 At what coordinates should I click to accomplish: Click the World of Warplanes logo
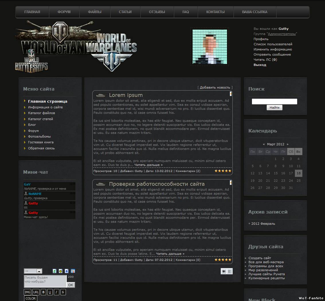[x=112, y=52]
